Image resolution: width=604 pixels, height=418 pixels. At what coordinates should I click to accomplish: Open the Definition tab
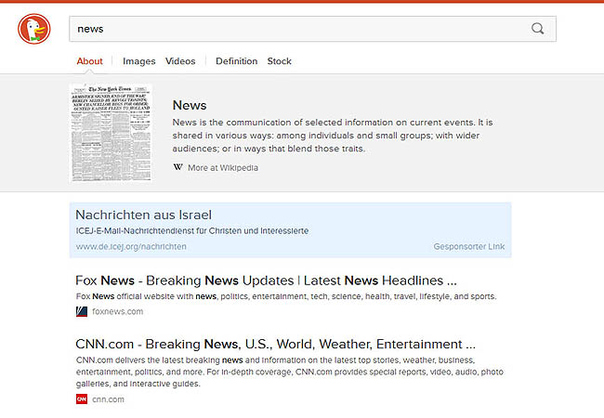click(237, 61)
